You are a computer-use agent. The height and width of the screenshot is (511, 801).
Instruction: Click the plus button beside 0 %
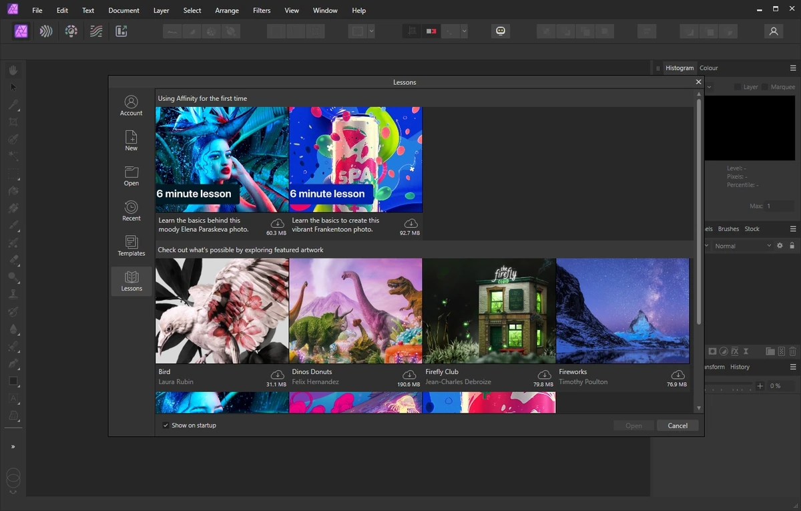click(x=760, y=386)
